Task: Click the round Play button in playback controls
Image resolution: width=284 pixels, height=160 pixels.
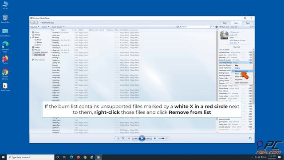Action: click(x=142, y=138)
